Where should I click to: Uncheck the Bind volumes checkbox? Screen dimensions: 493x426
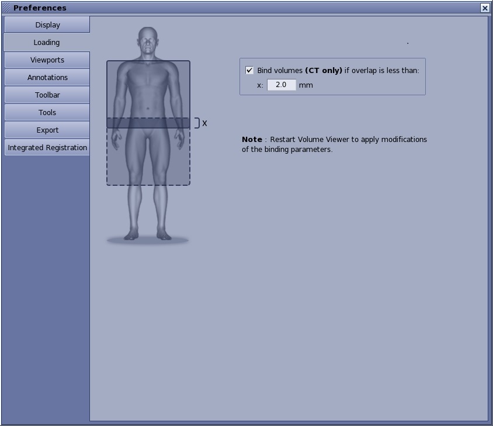249,70
